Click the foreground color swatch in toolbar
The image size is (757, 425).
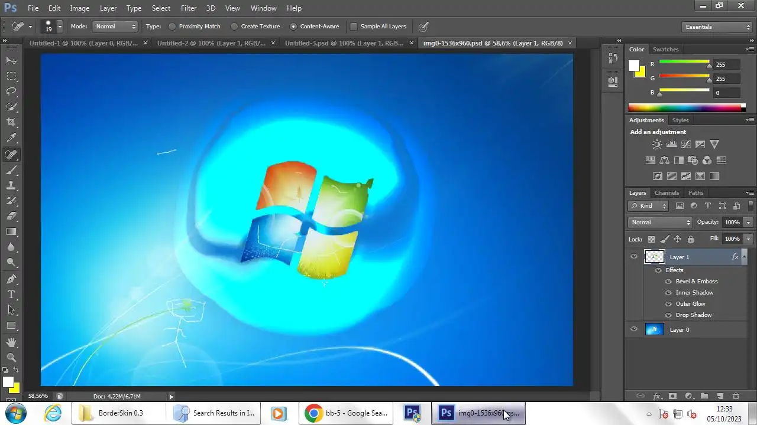point(8,382)
